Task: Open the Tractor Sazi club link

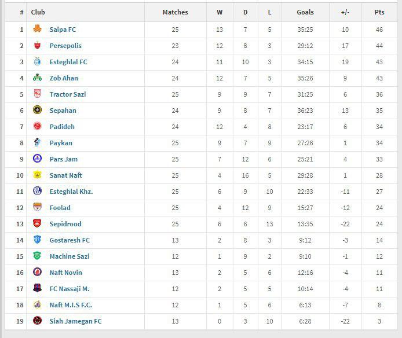Action: (68, 94)
